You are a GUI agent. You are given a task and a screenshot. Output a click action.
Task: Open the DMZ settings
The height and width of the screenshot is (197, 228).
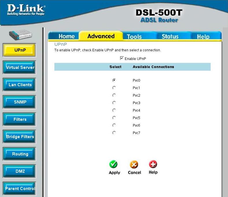pyautogui.click(x=19, y=171)
